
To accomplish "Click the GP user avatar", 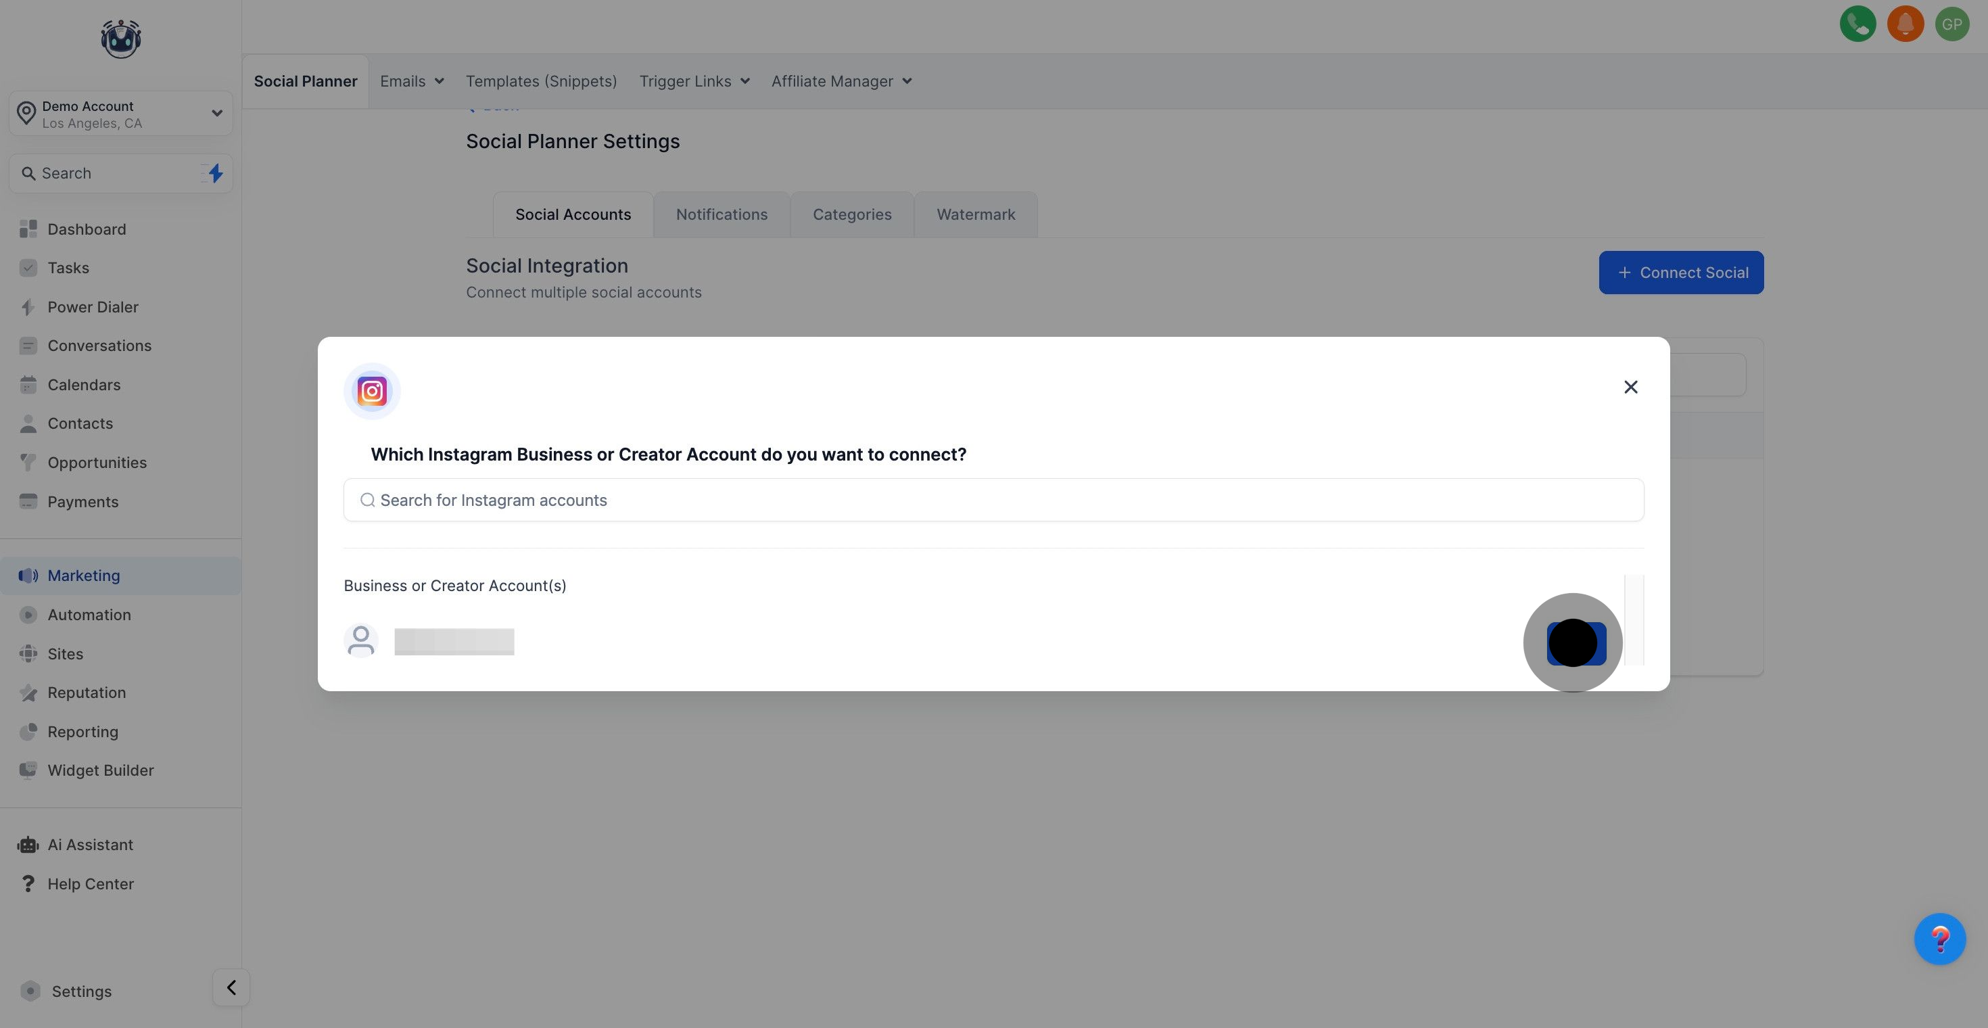I will 1951,24.
